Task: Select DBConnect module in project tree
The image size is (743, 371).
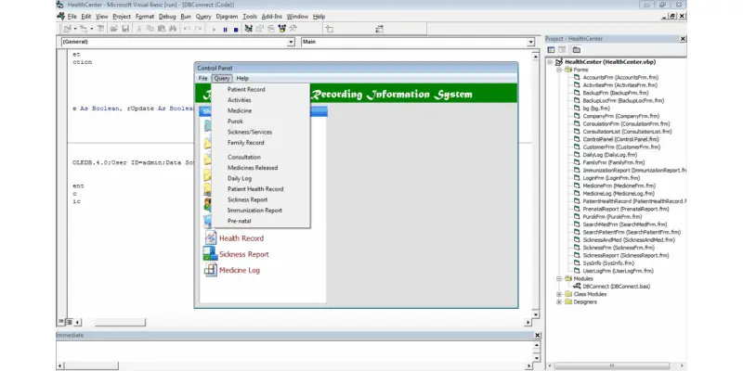Action: click(x=616, y=287)
